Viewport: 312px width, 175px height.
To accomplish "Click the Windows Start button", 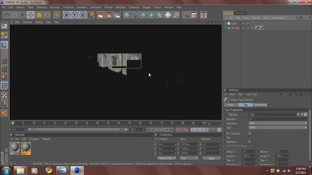I will [6, 171].
